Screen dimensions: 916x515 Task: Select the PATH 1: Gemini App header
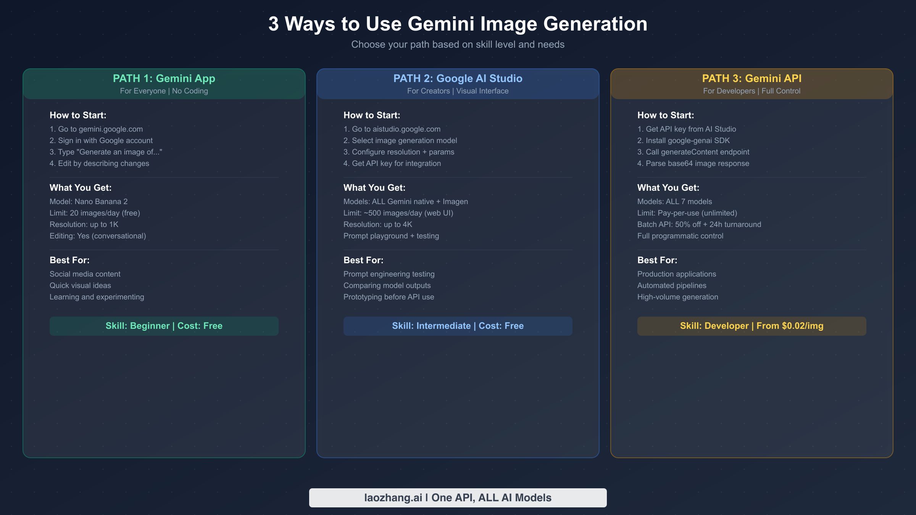click(x=164, y=79)
